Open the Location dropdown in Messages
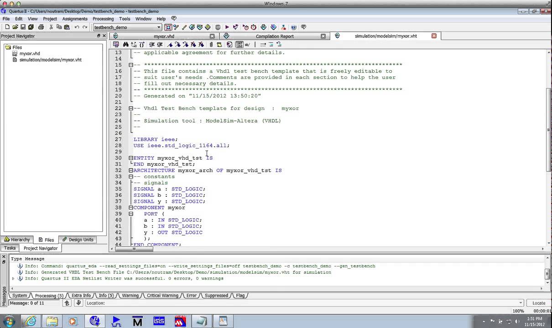The image size is (552, 328). [521, 303]
